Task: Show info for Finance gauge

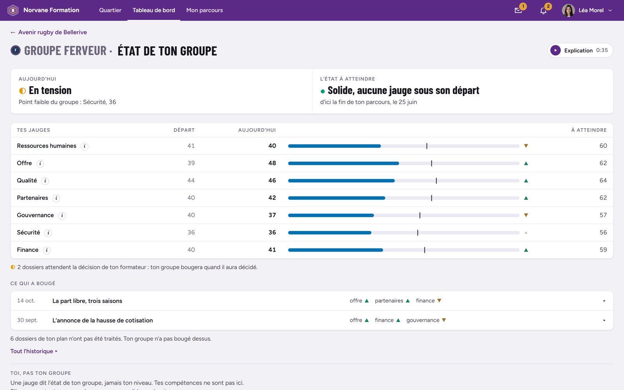Action: pos(47,250)
